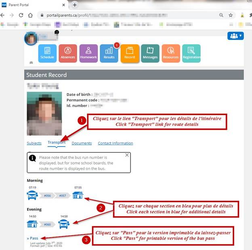Click the info icon in the notice

point(32,158)
